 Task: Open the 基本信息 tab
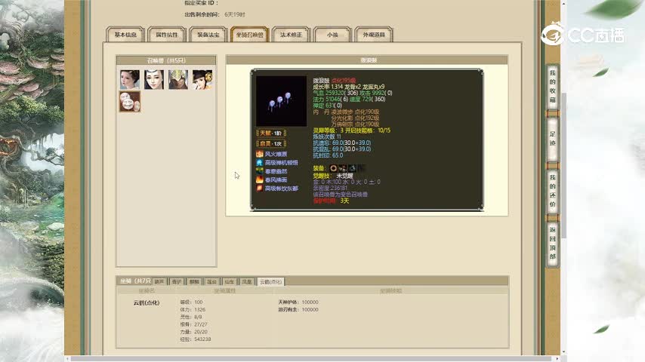tap(125, 35)
